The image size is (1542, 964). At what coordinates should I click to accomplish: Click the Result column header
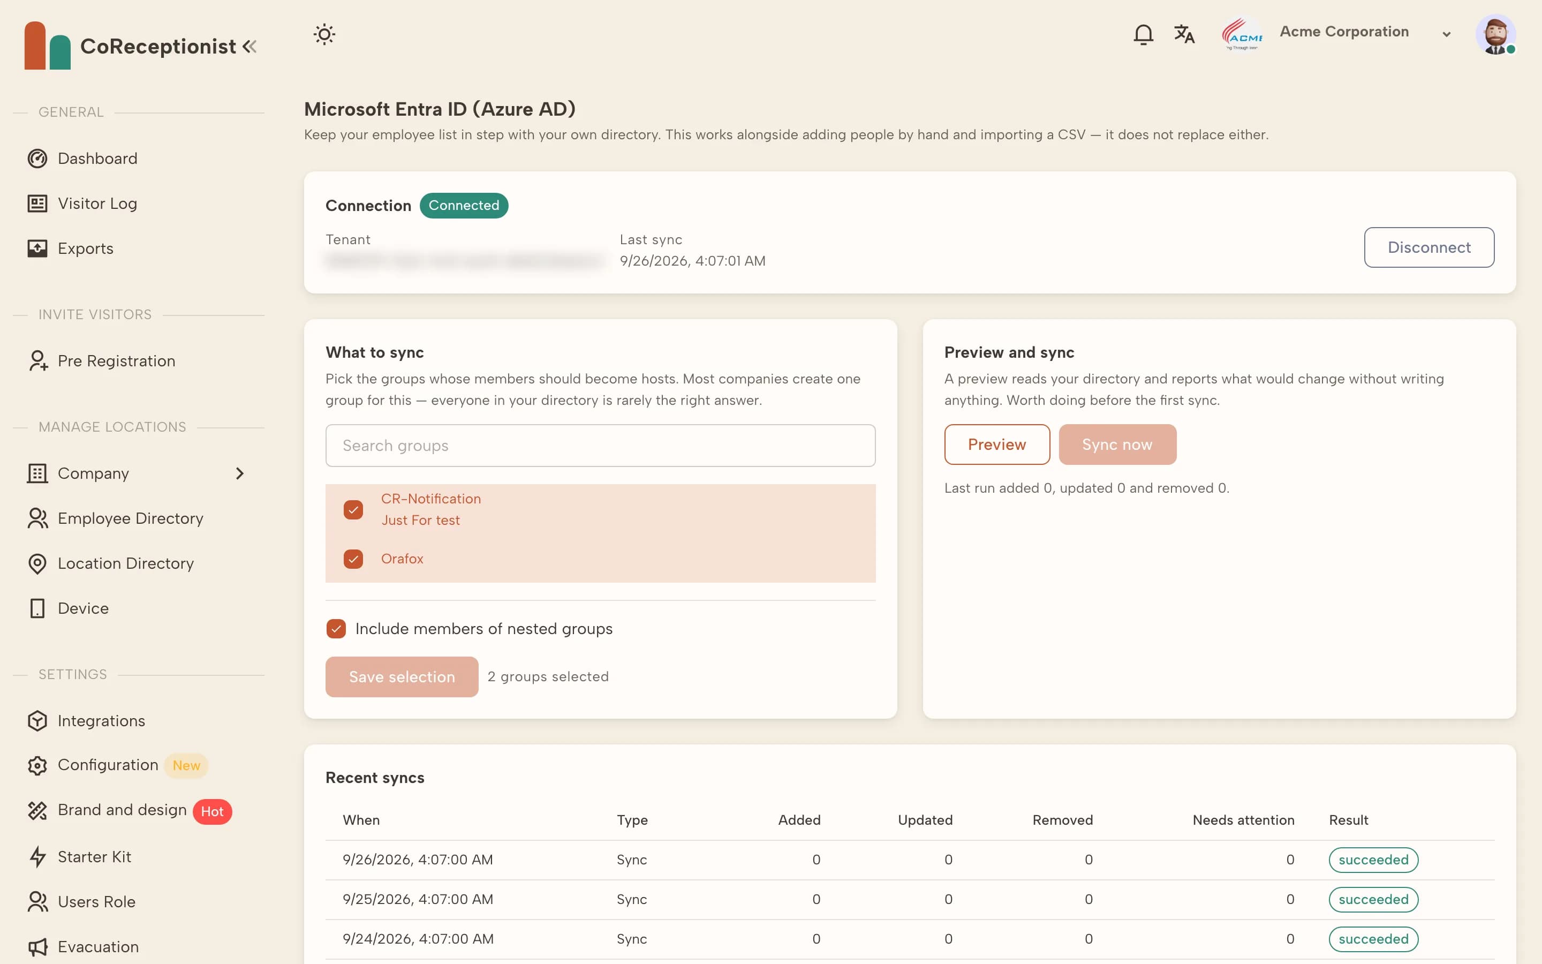click(x=1348, y=820)
